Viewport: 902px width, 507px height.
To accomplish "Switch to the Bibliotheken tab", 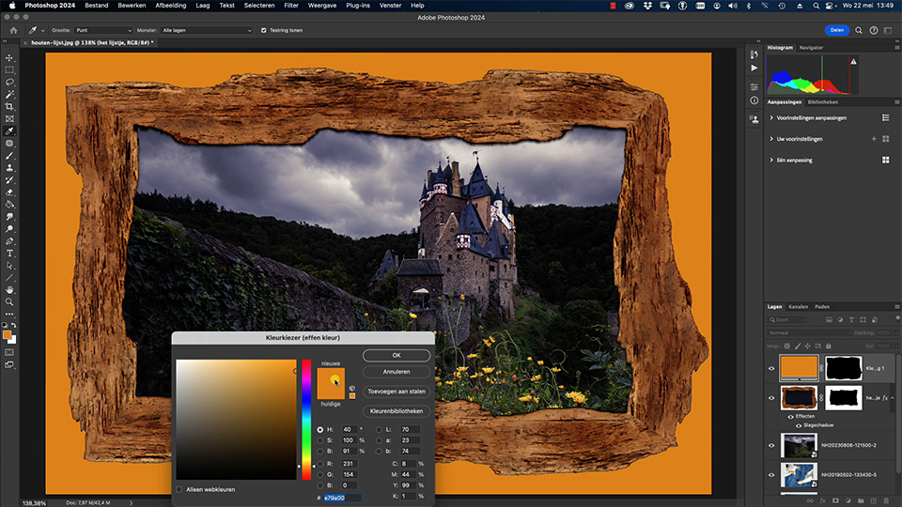I will tap(823, 102).
